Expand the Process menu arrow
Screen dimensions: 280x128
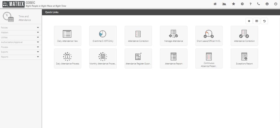click(x=38, y=47)
